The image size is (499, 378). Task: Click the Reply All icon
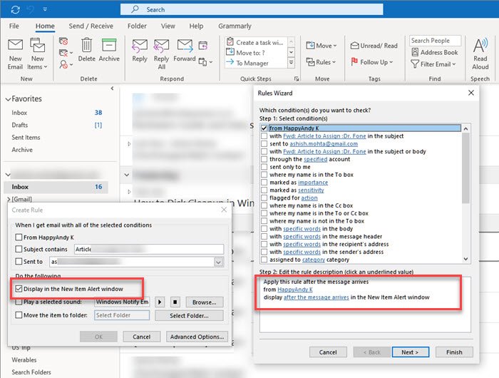click(161, 46)
